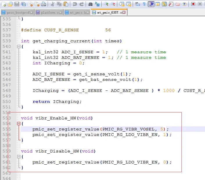Click PMIC_RG_VIBR_VOSEL on line 555
Viewport: 205px width, 180px height.
[x=128, y=129]
